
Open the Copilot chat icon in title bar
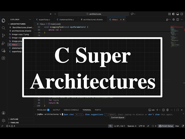click(132, 14)
